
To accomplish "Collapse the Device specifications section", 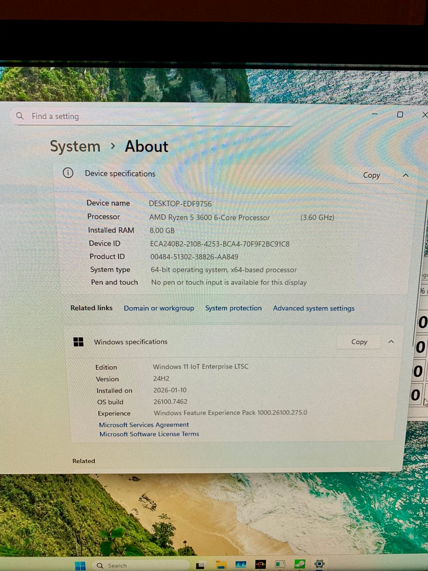I will [x=406, y=175].
